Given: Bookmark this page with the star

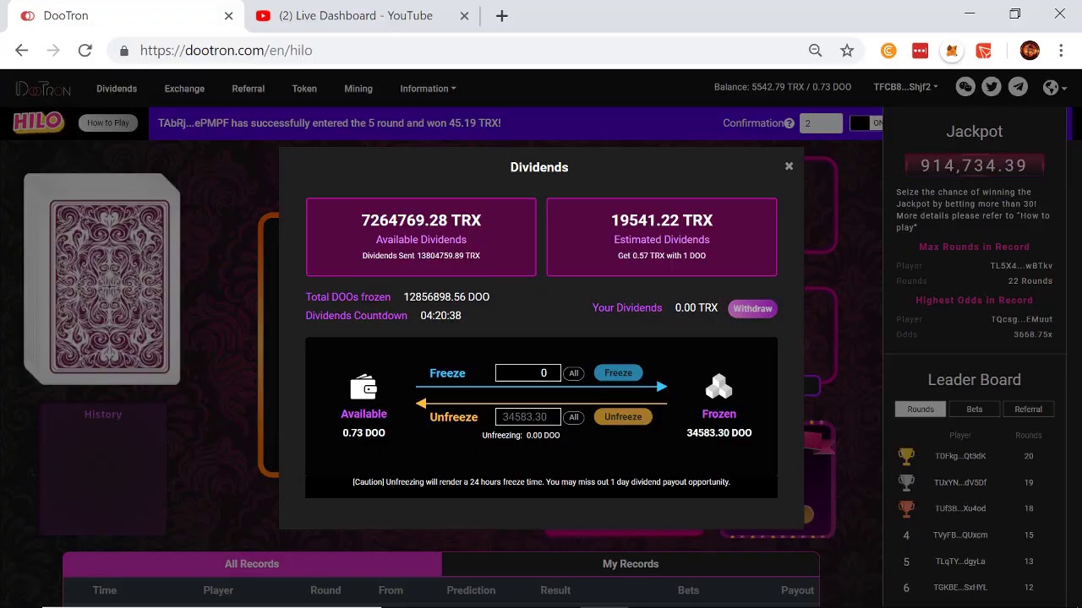Looking at the screenshot, I should tap(847, 51).
